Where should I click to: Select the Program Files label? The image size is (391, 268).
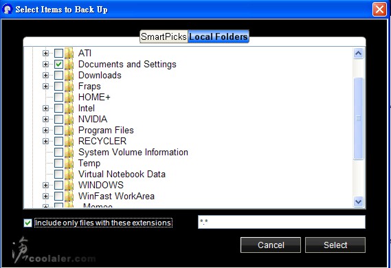tap(106, 130)
